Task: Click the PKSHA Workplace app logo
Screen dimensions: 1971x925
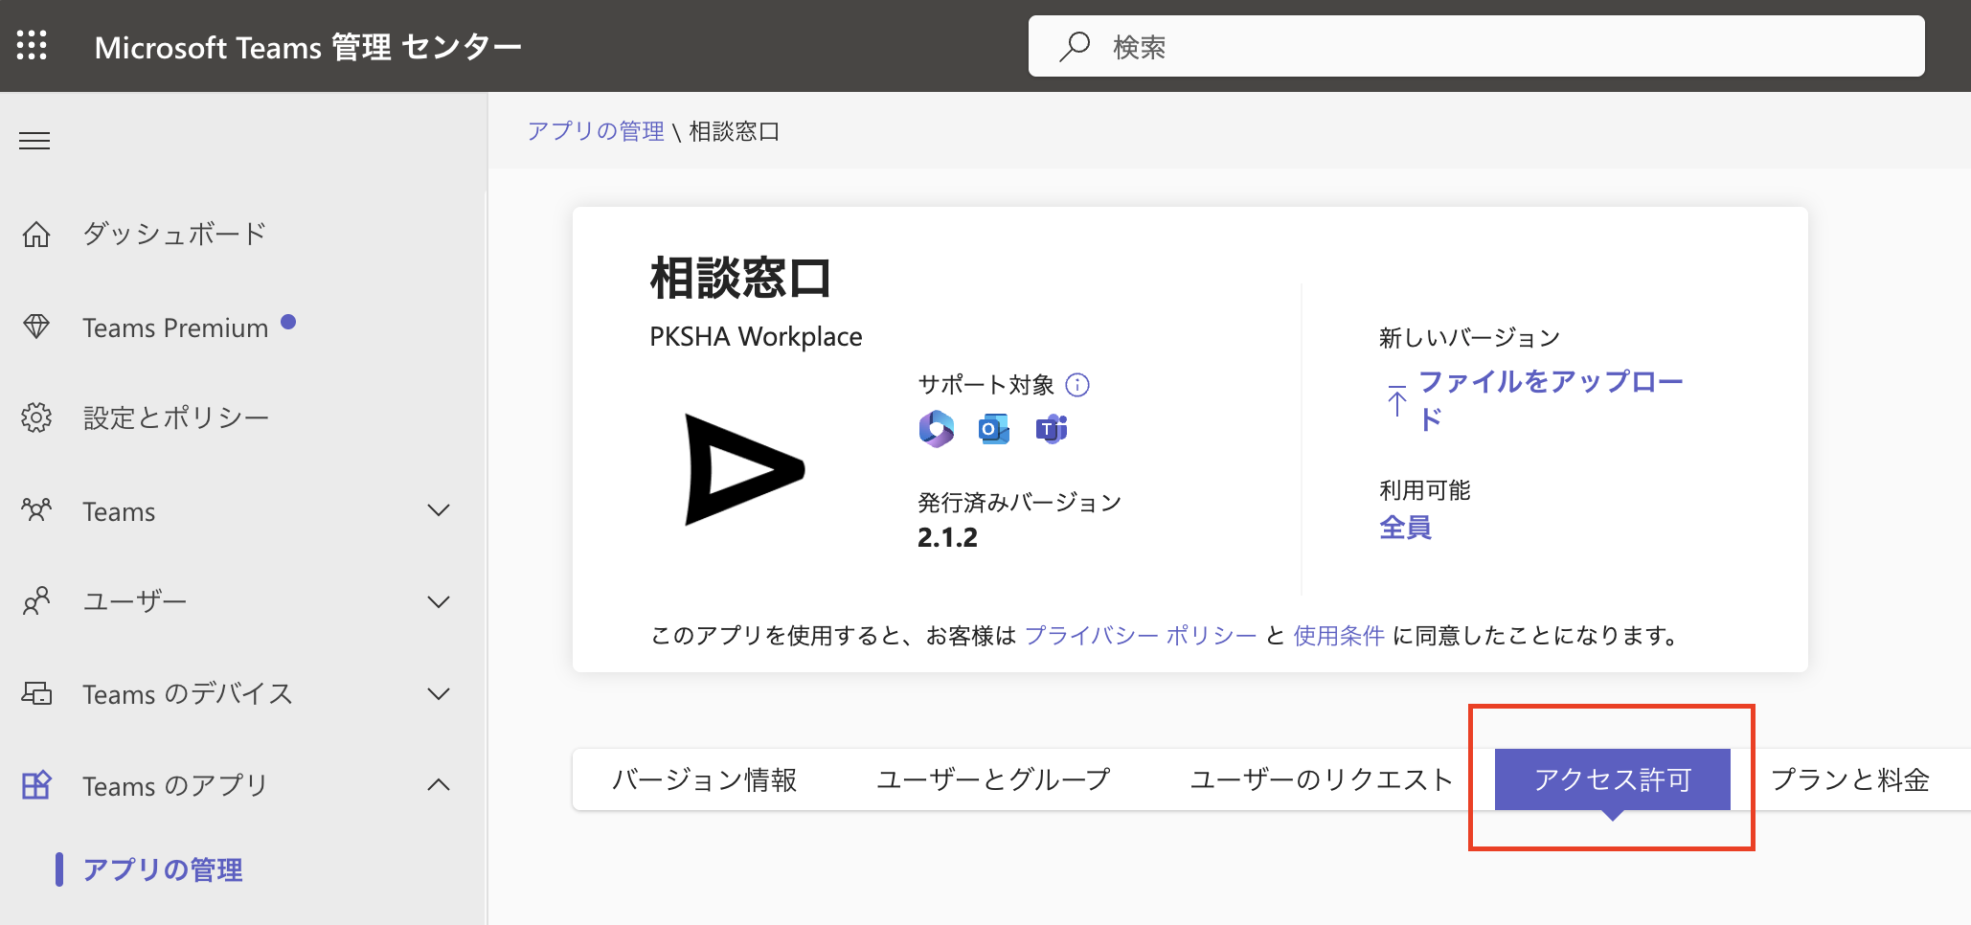Action: click(745, 469)
